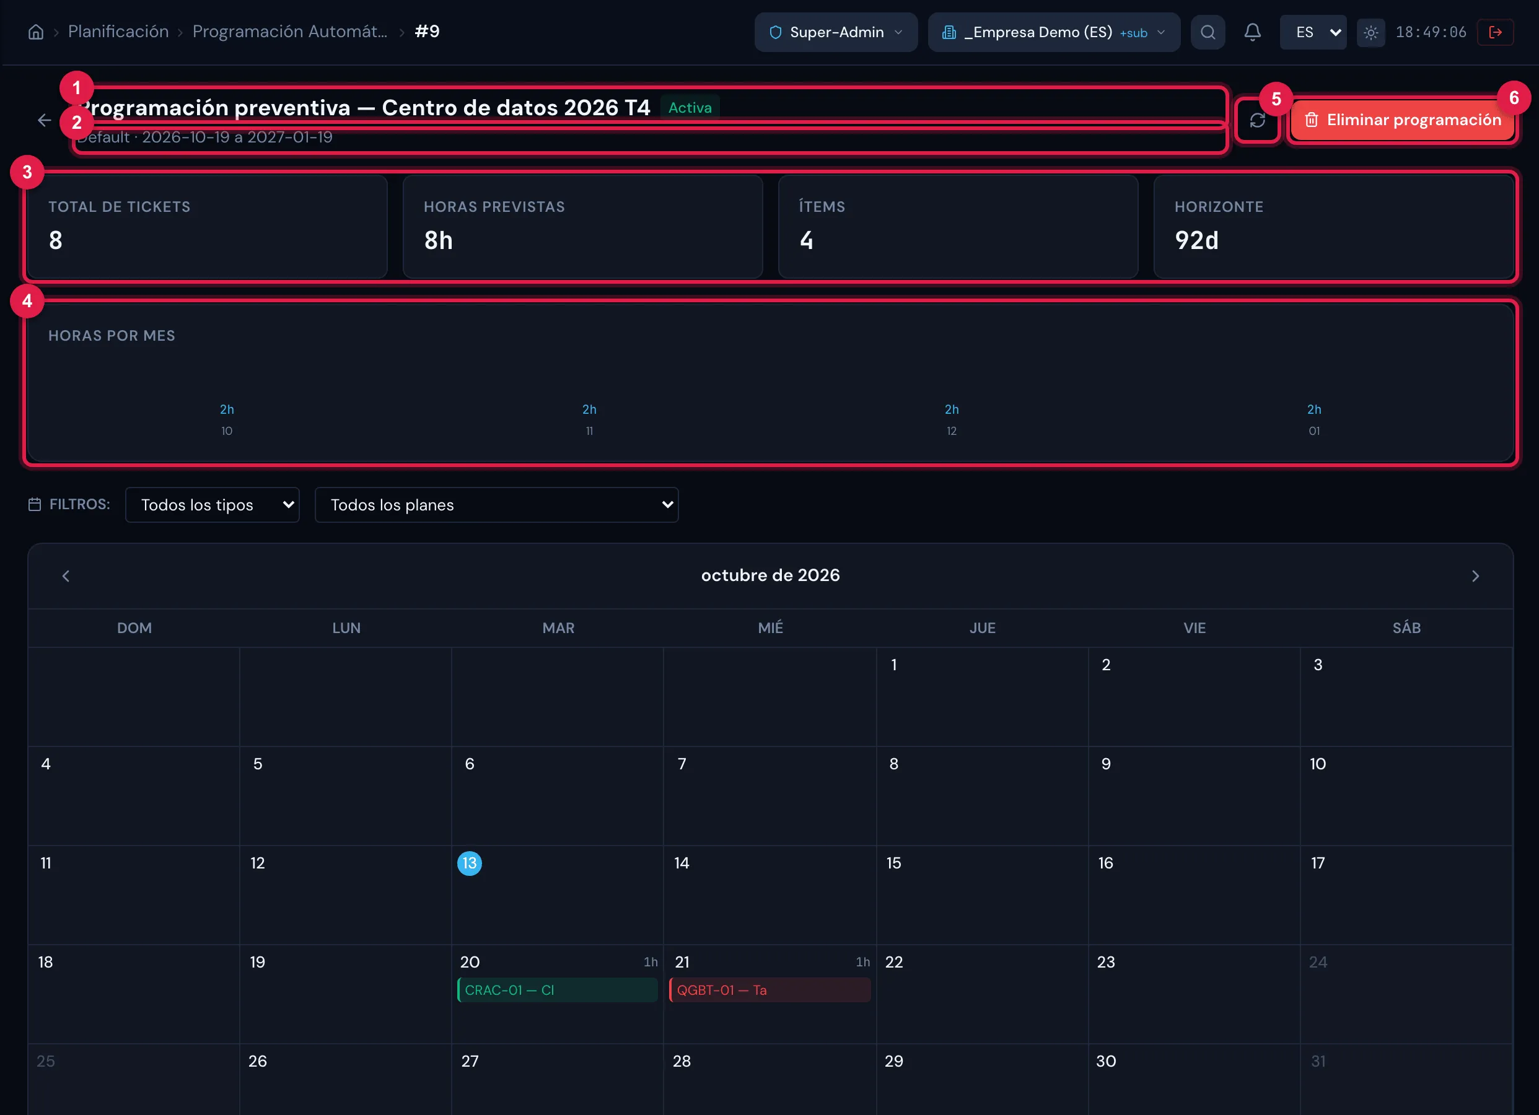Click the 18:49:06 clock display
The height and width of the screenshot is (1115, 1539).
1431,32
